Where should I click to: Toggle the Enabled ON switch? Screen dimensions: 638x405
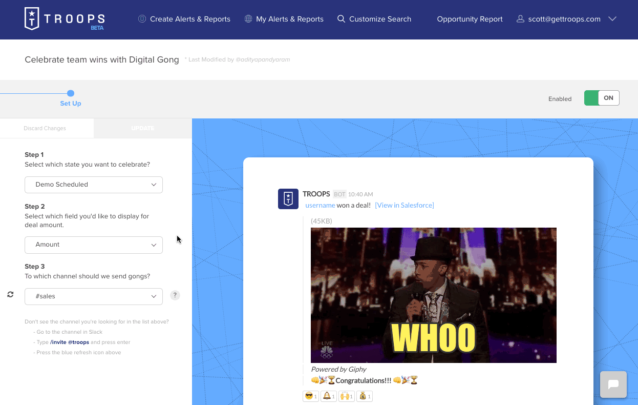pyautogui.click(x=602, y=98)
